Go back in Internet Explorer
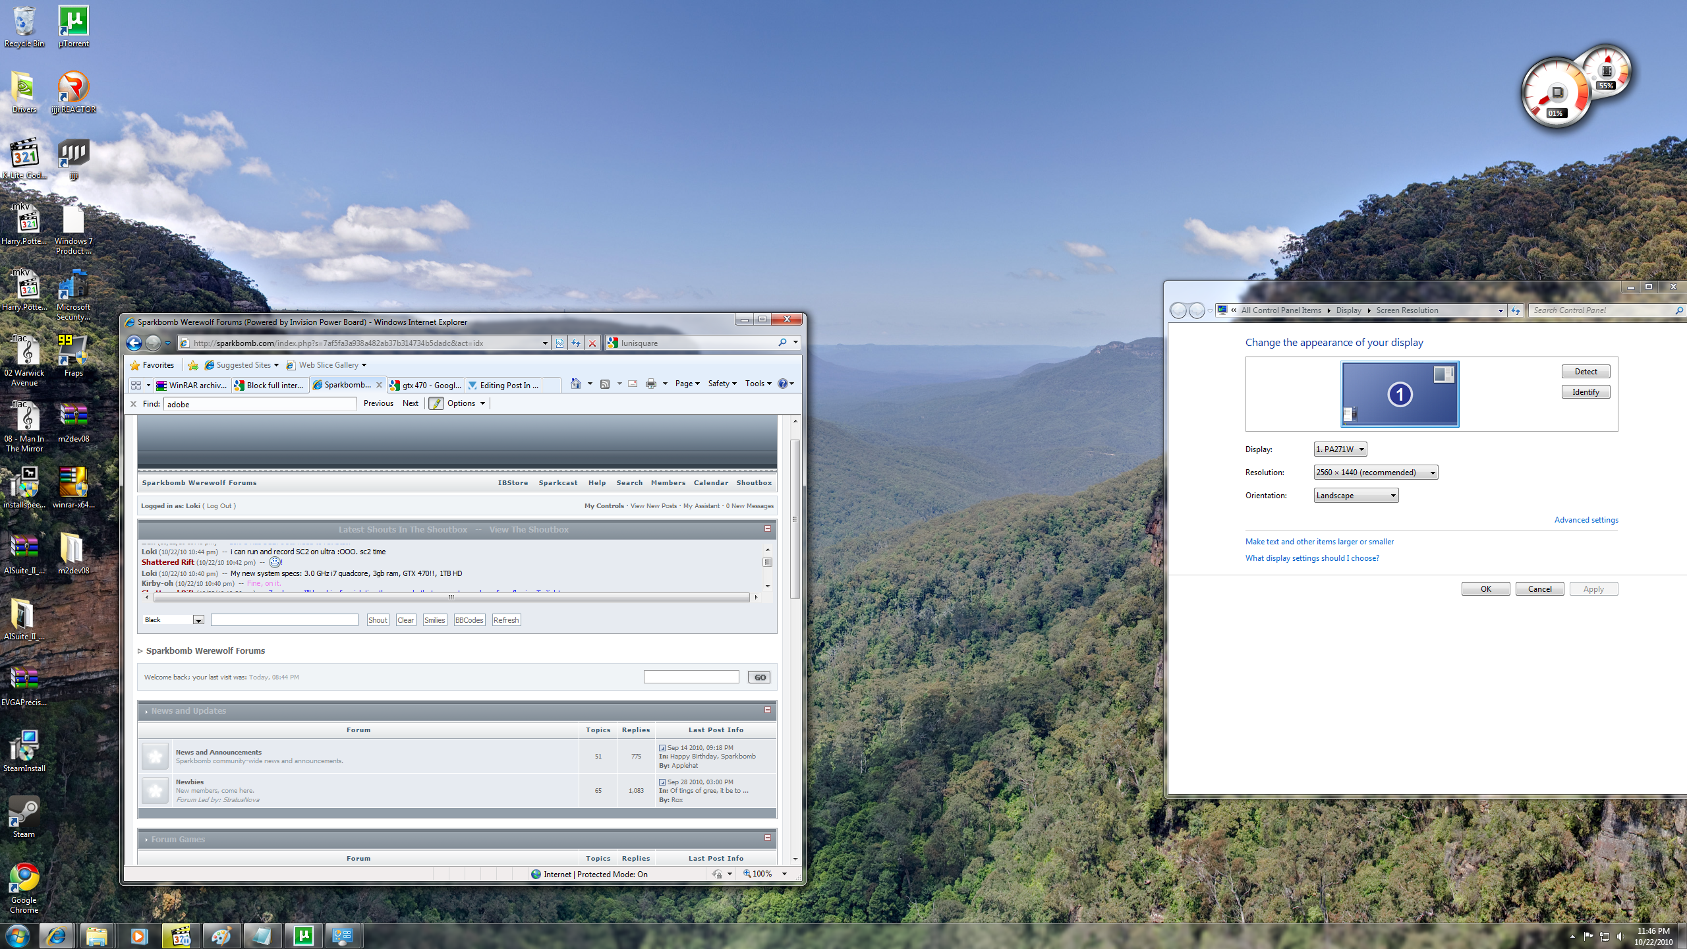Image resolution: width=1687 pixels, height=949 pixels. (134, 343)
